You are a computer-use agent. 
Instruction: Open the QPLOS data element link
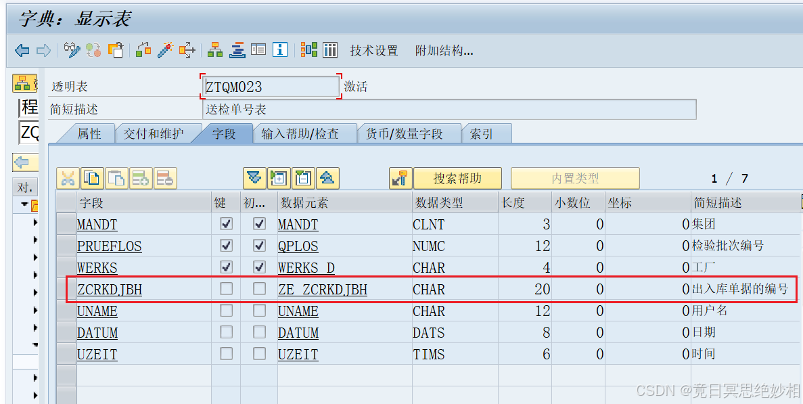pyautogui.click(x=298, y=246)
